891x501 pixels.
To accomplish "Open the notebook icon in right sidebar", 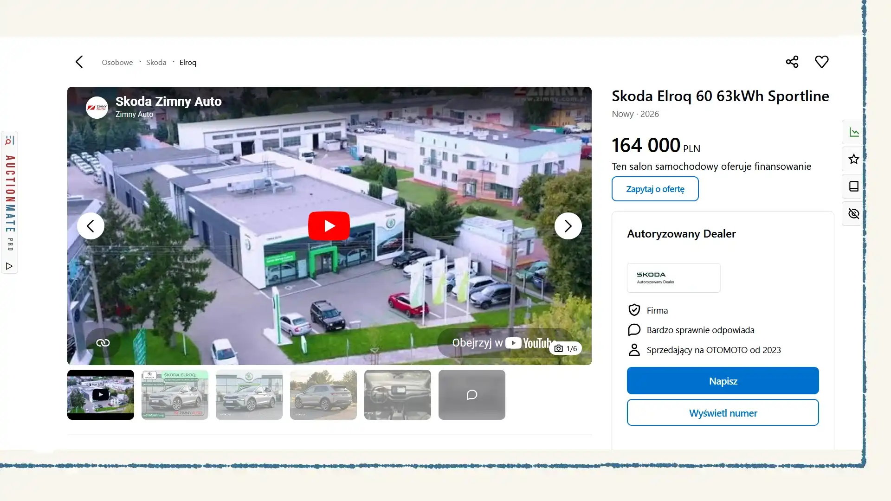I will coord(853,186).
